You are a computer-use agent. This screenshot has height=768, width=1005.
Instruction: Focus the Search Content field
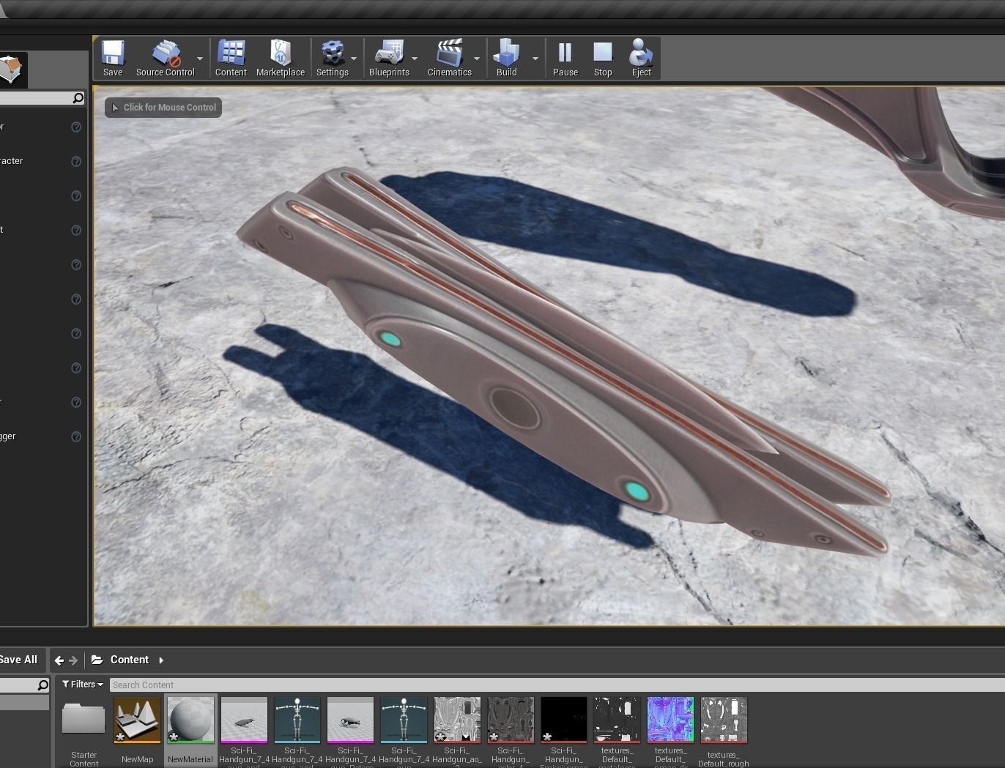[x=557, y=685]
